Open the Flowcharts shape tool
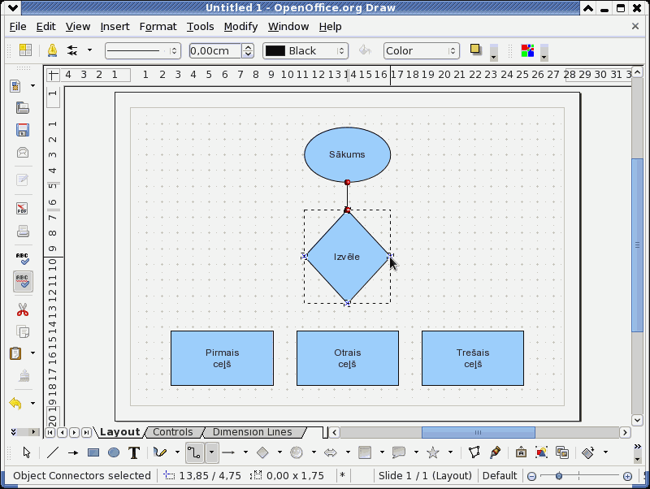The height and width of the screenshot is (489, 650). (364, 452)
